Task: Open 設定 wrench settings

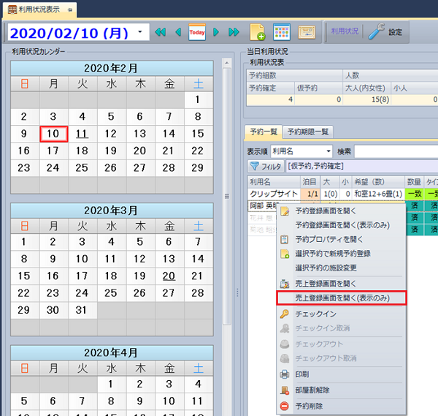Action: pyautogui.click(x=385, y=32)
